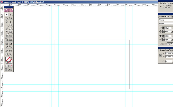Select the Eyedropper tool

point(7,47)
